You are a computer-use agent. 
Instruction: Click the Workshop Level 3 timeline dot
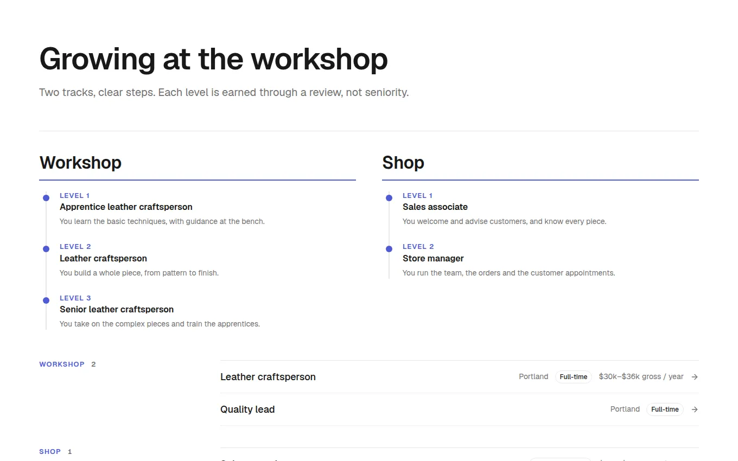pyautogui.click(x=46, y=300)
